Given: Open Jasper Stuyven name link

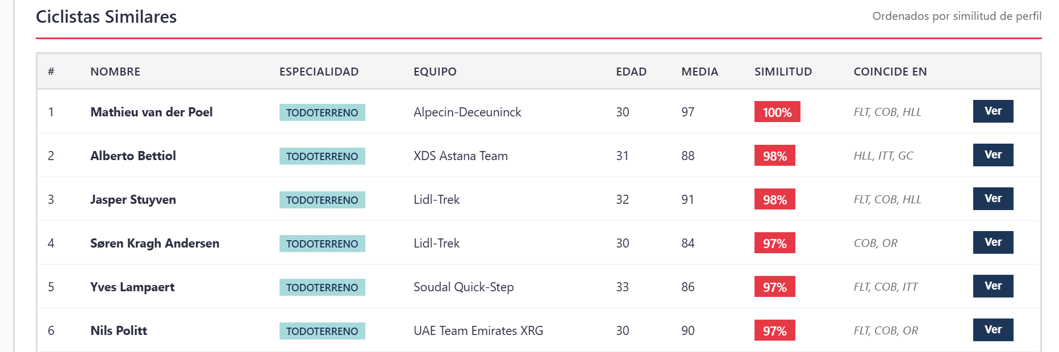Looking at the screenshot, I should coord(133,200).
